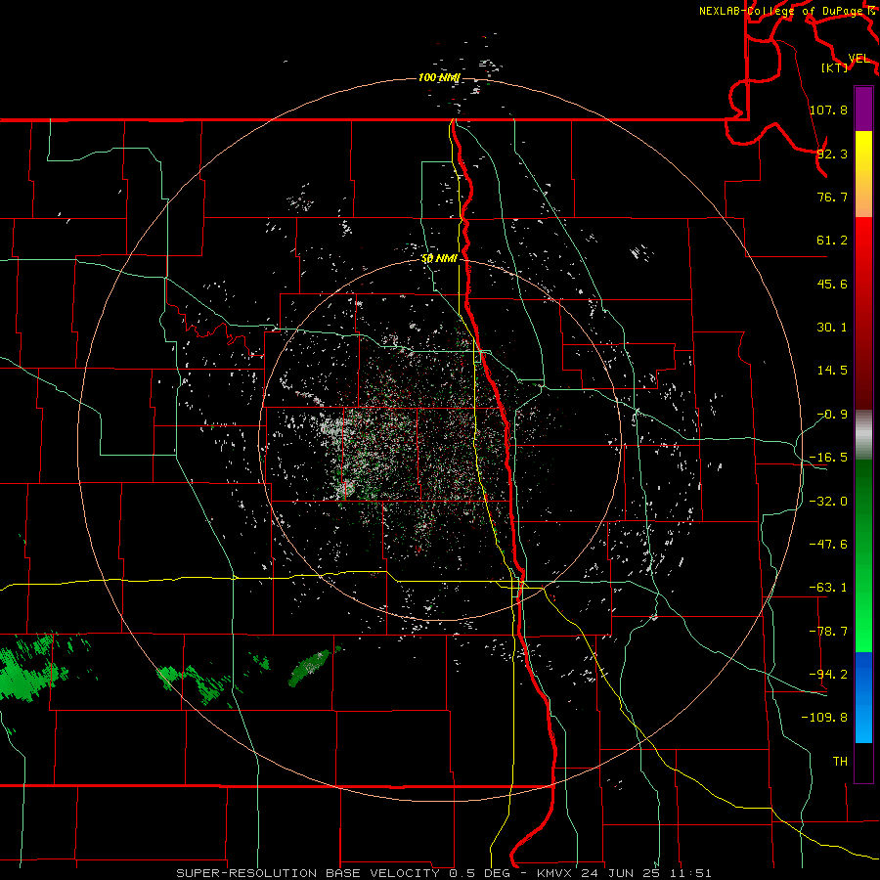
Task: Click the 61.2 scale value
Action: click(832, 241)
